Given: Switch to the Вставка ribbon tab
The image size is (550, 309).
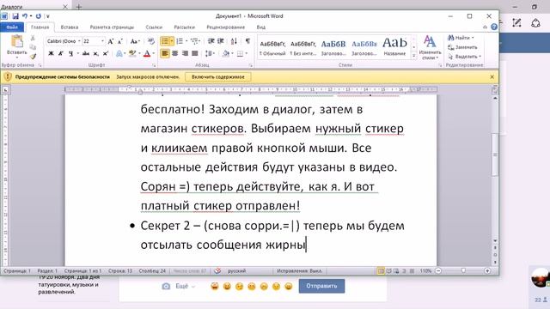Looking at the screenshot, I should tap(69, 27).
